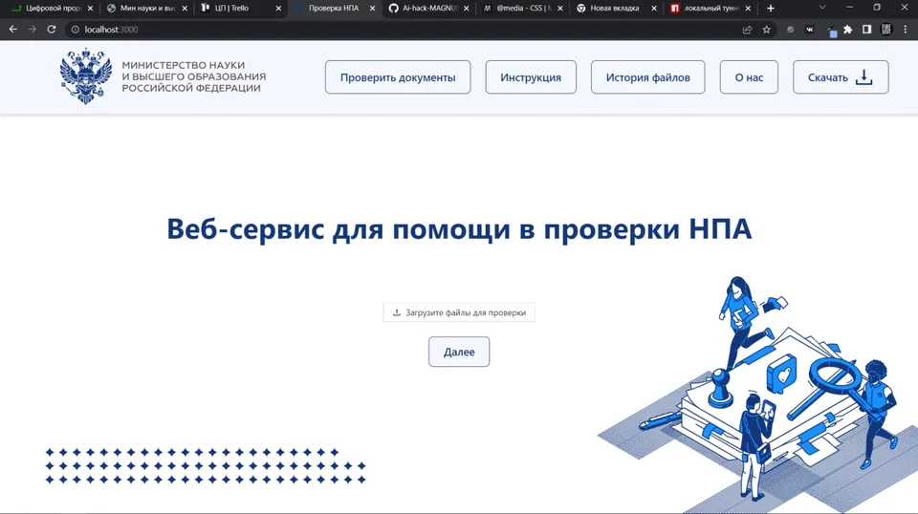Click the Министерство науки header text
The image size is (918, 514).
tap(194, 76)
